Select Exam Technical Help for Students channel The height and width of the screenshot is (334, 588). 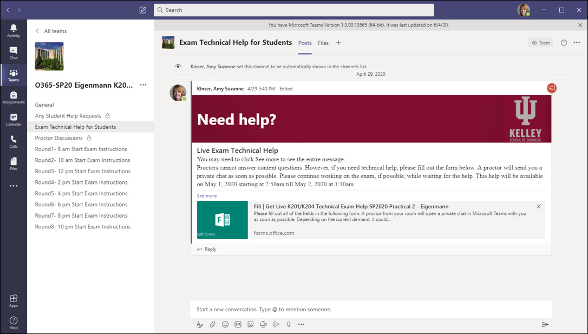tap(90, 127)
